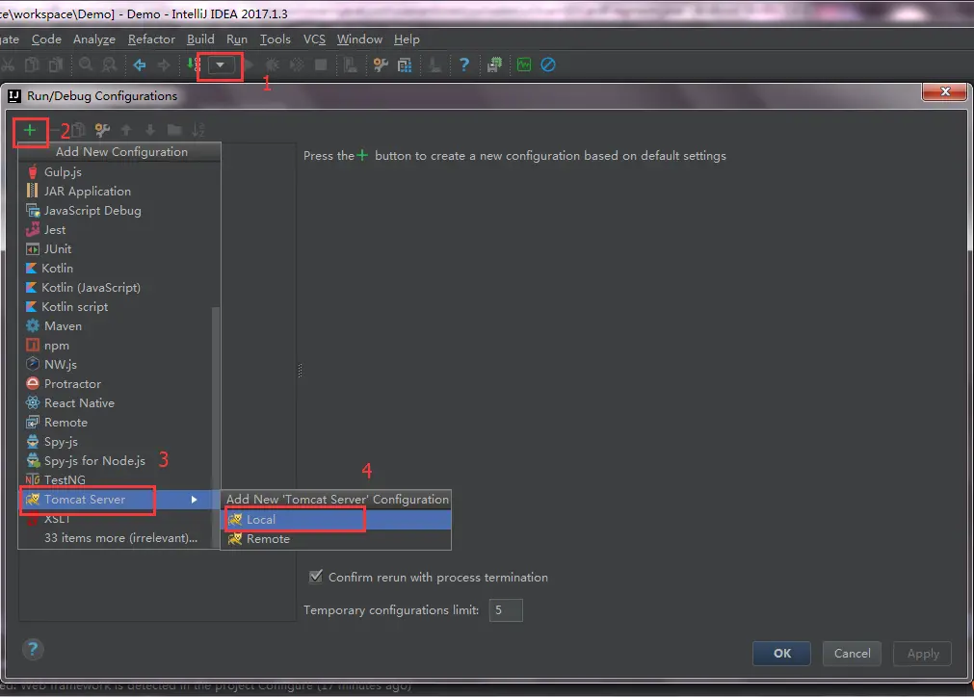Click the Run play icon in toolbar
974x697 pixels.
pyautogui.click(x=249, y=65)
